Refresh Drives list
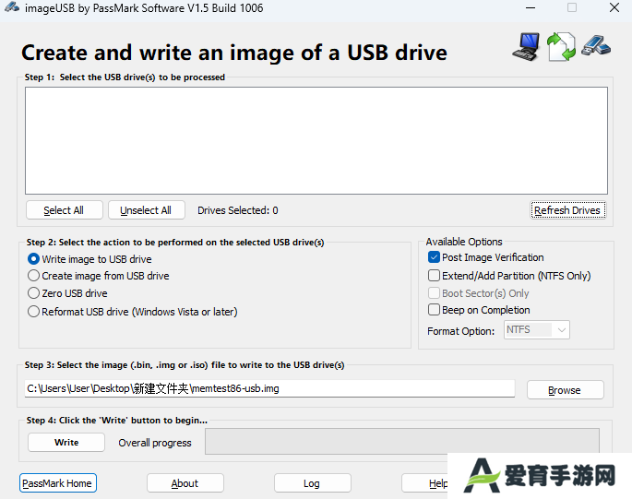Screen dimensions: 632x499 (567, 210)
